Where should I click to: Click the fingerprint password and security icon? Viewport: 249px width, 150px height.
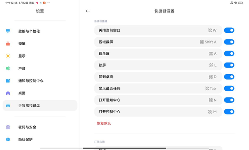point(8,127)
